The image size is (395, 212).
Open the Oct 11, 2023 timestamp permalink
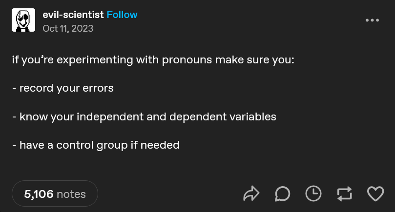(x=68, y=28)
